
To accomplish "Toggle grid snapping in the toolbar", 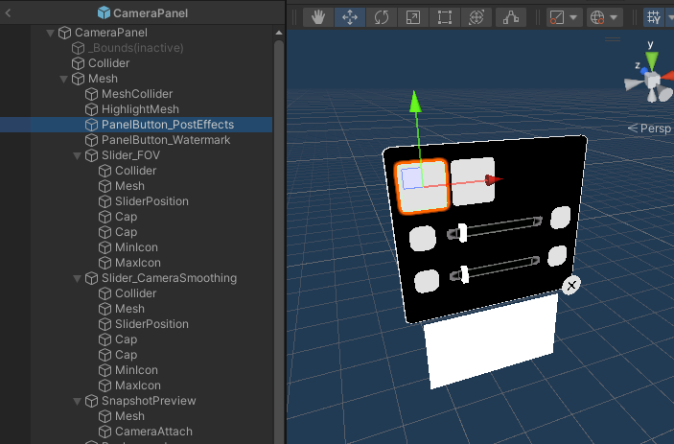I will click(x=655, y=17).
